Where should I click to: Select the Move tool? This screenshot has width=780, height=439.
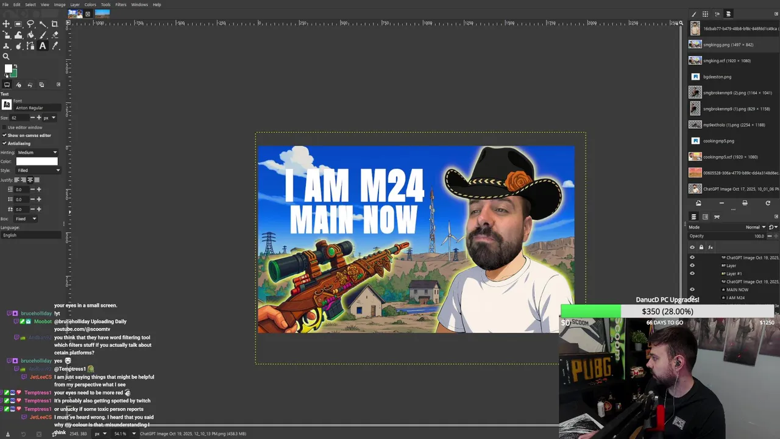coord(6,24)
